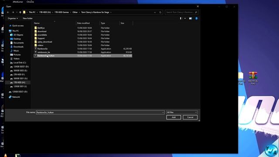
Task: Select 1TB HDD (H:) in sidebar
Action: tap(19, 82)
